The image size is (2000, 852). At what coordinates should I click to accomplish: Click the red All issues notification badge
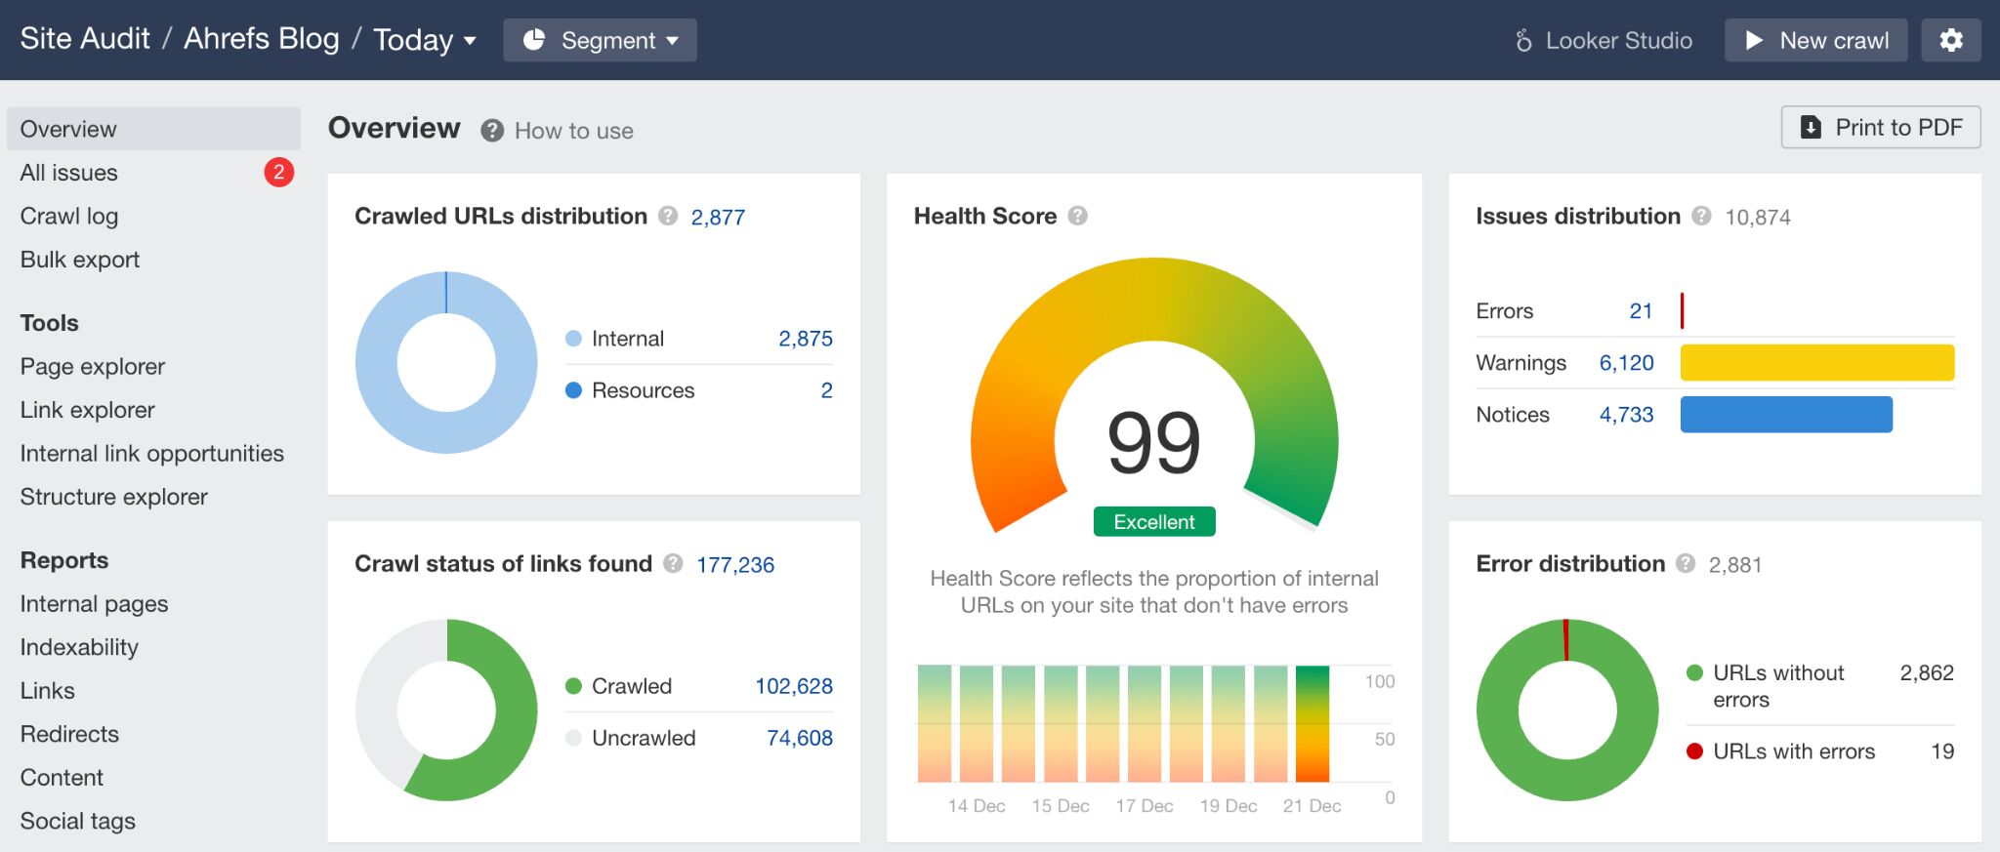(278, 173)
